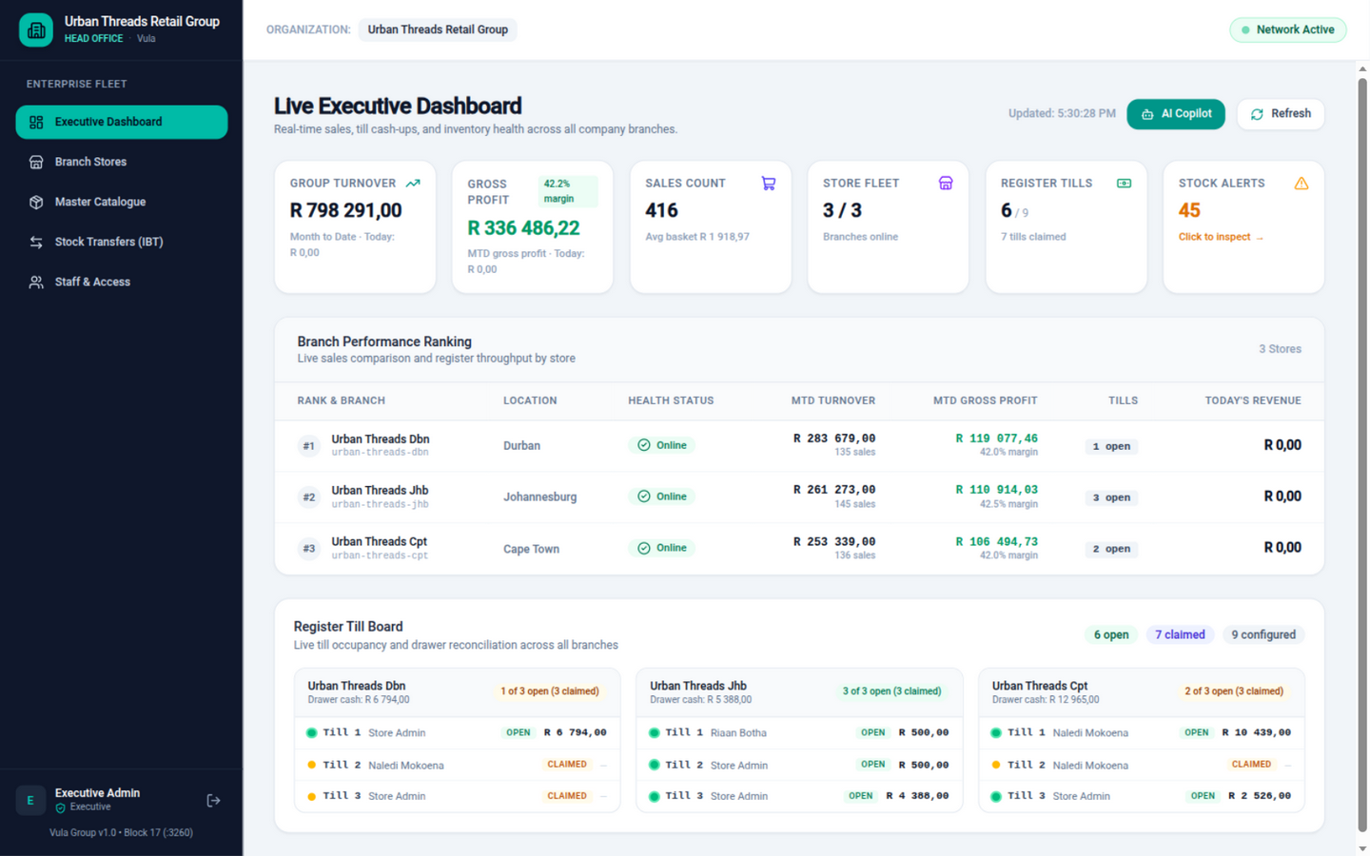Click the 42.2% margin badge
Screen dimensions: 1370x856
point(568,191)
